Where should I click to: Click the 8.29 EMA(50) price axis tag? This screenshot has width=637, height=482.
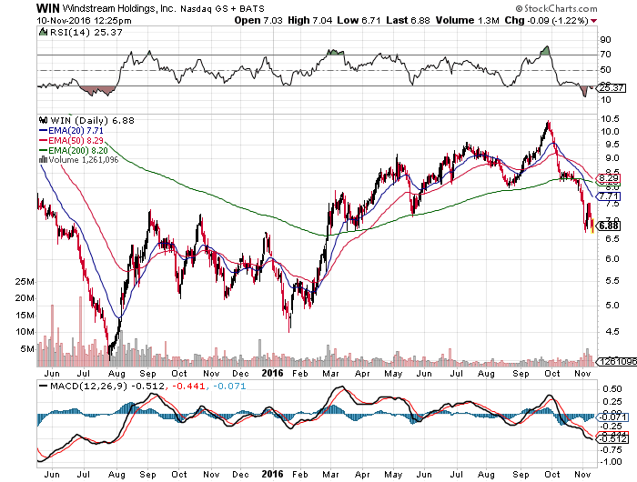[x=608, y=178]
